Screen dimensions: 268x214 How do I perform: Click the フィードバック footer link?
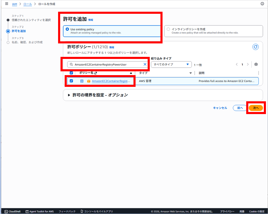coord(67,212)
